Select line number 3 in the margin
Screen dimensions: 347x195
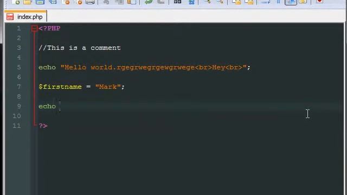point(19,48)
